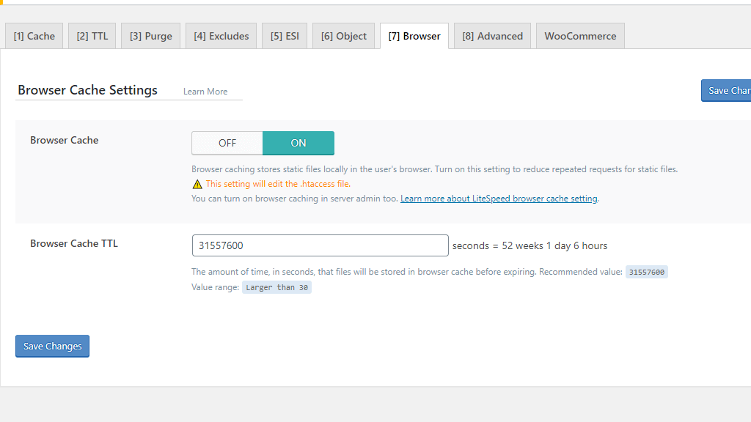
Task: Turn Browser Cache OFF
Action: (227, 143)
